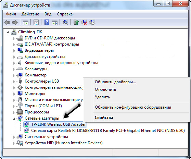The image size is (191, 159).
Task: Select Отключить in the context menu
Action: pyautogui.click(x=105, y=89)
